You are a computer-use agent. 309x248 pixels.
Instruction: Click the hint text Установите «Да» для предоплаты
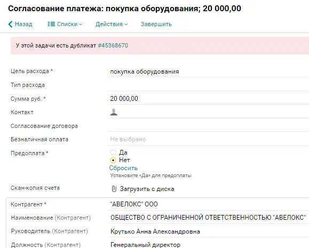pyautogui.click(x=150, y=175)
